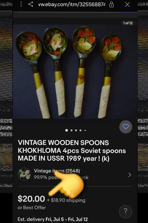This screenshot has height=223, width=148.
Task: Open Vintage items seller profile link
Action: click(57, 171)
